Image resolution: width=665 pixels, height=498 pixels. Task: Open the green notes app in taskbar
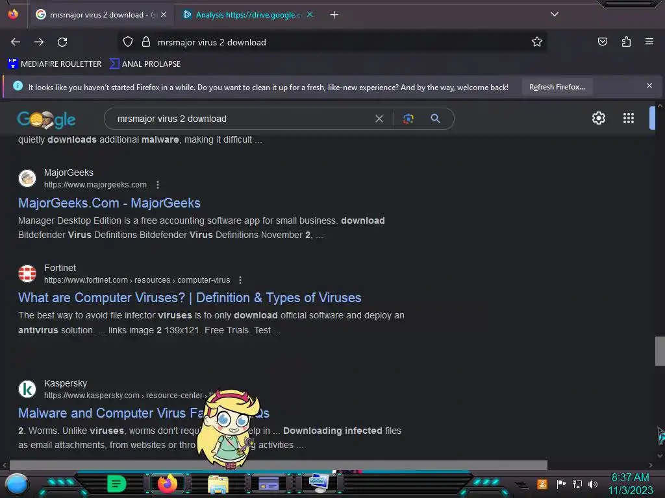point(117,484)
